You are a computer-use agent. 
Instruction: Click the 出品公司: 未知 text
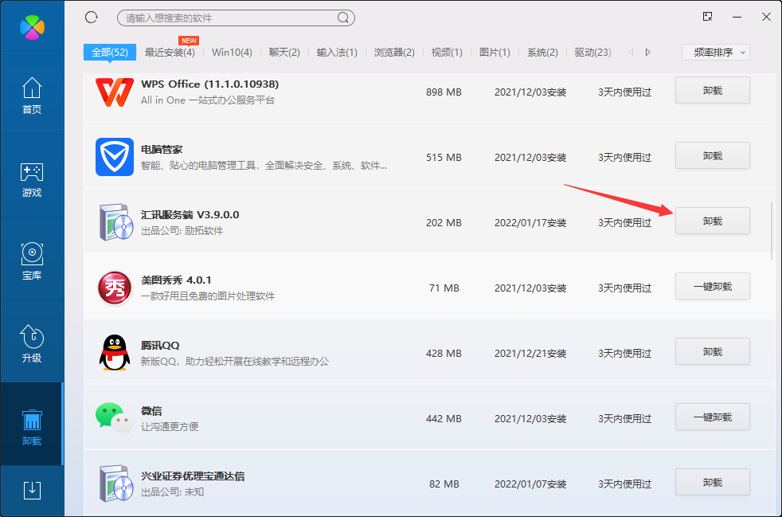tap(173, 492)
